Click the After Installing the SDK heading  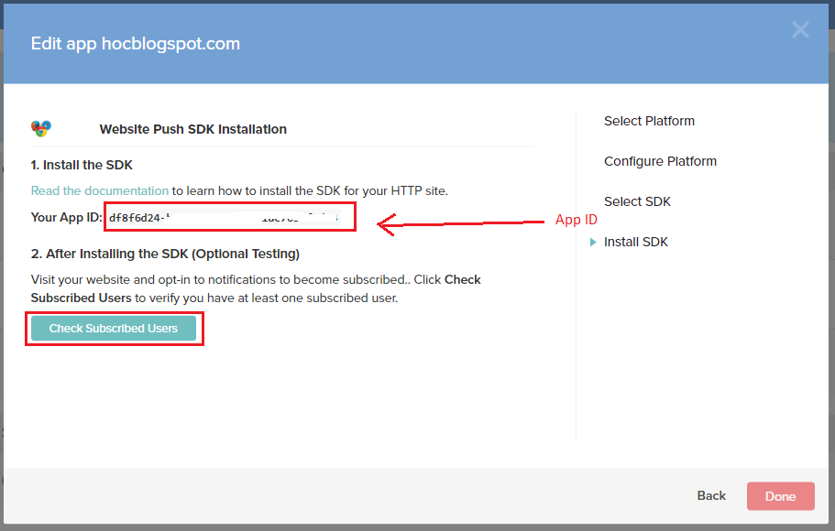[x=165, y=254]
